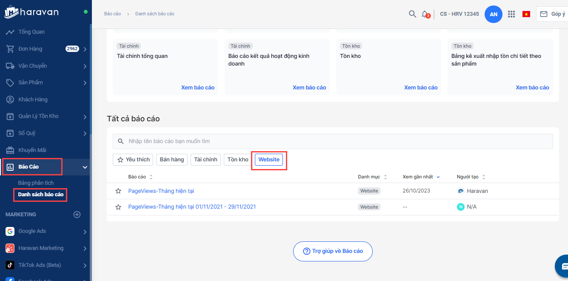
Task: Click the plus icon next to MARKETING
Action: (x=77, y=215)
